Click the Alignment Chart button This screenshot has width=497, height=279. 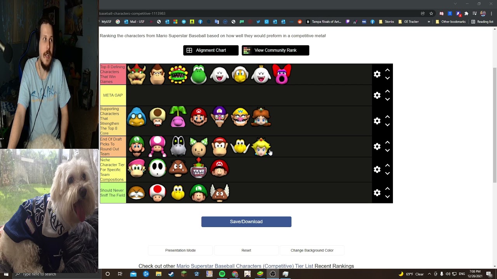click(211, 50)
